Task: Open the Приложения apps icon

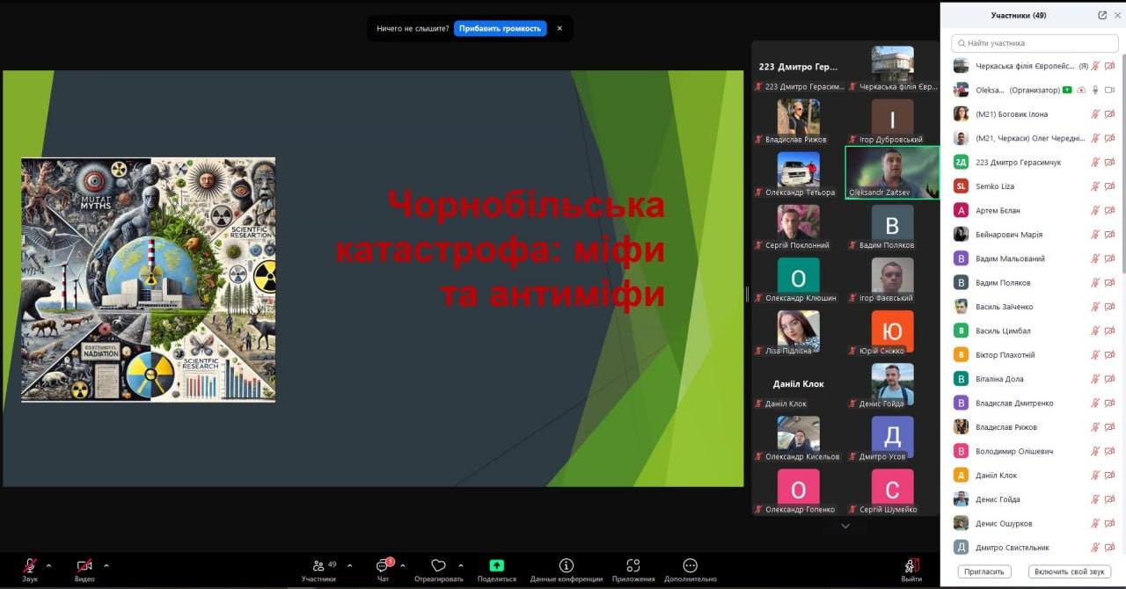Action: click(632, 565)
